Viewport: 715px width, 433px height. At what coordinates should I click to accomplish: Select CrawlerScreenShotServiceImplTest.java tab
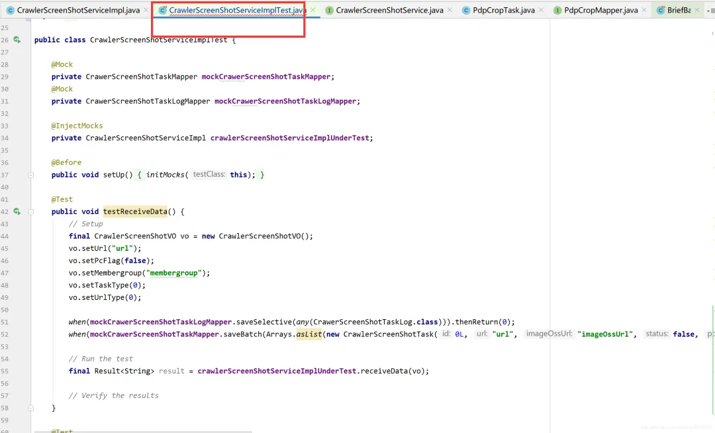pyautogui.click(x=237, y=10)
